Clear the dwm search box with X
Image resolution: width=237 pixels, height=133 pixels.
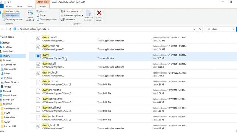[x=233, y=29]
